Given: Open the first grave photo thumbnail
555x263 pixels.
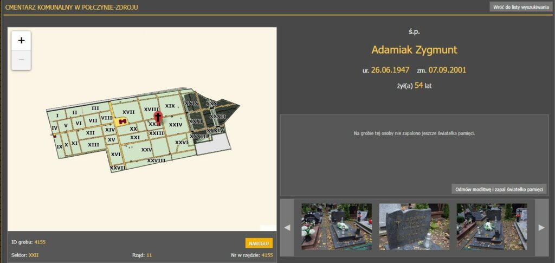Looking at the screenshot, I should coord(336,227).
